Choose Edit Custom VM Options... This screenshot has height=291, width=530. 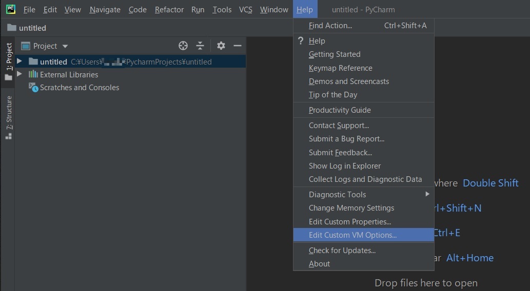(364, 235)
